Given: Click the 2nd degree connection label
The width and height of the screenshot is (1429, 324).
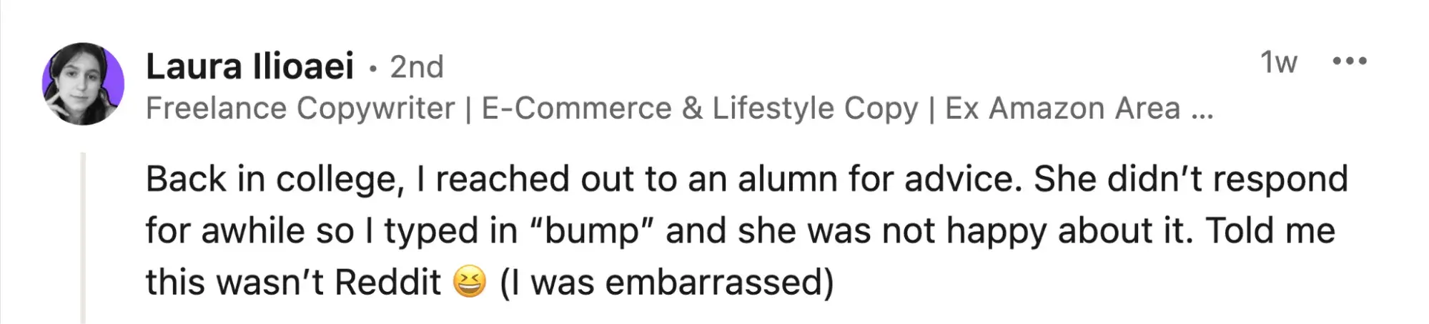Looking at the screenshot, I should (x=417, y=67).
